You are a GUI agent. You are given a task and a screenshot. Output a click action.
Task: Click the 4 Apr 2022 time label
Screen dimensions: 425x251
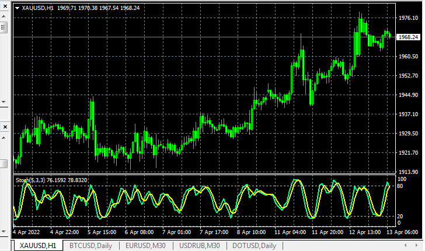pyautogui.click(x=26, y=232)
